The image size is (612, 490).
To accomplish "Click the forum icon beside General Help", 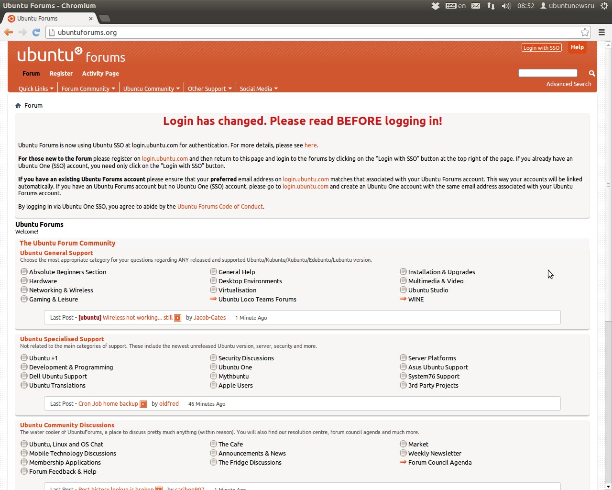I will tap(213, 271).
